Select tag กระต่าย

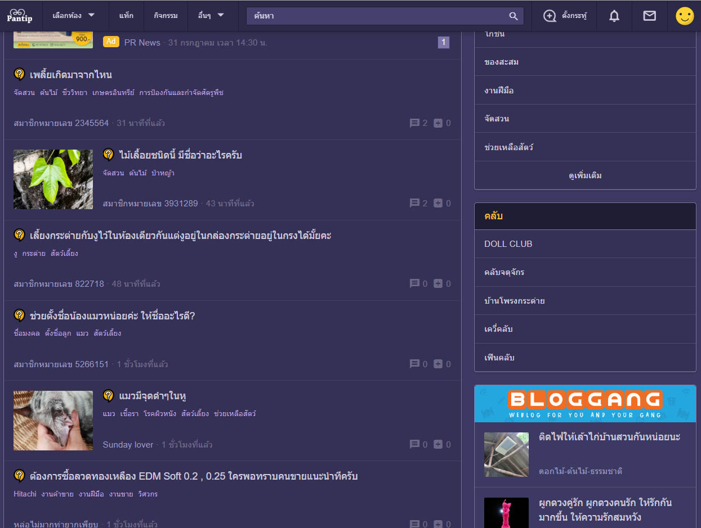click(x=34, y=254)
